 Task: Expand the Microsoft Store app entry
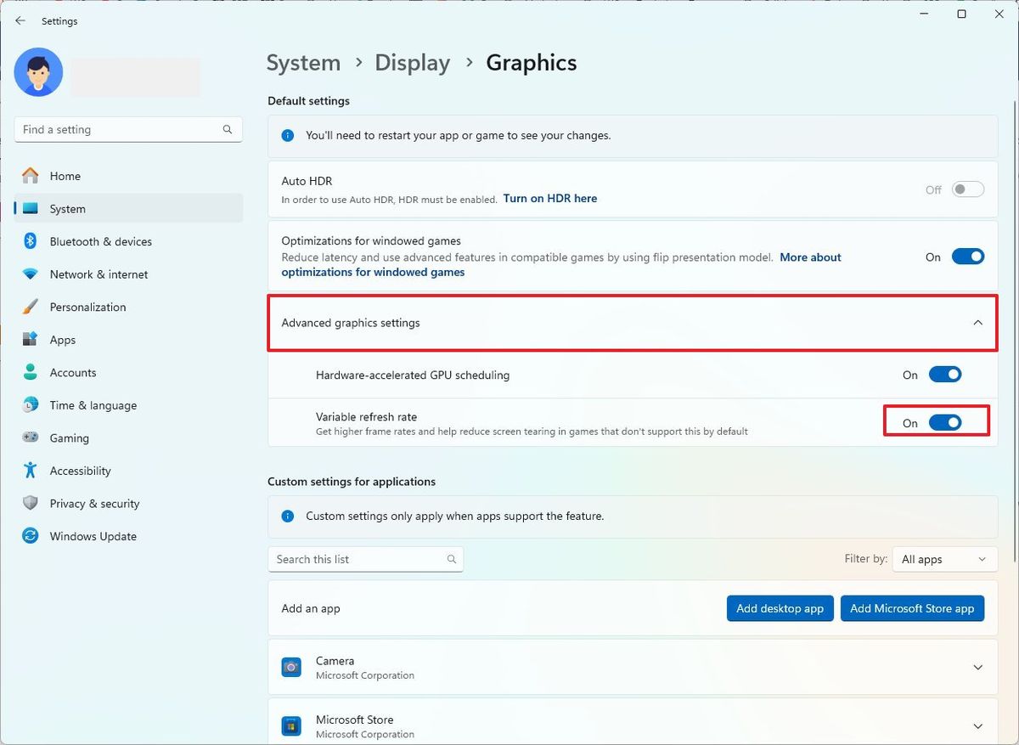pos(977,725)
